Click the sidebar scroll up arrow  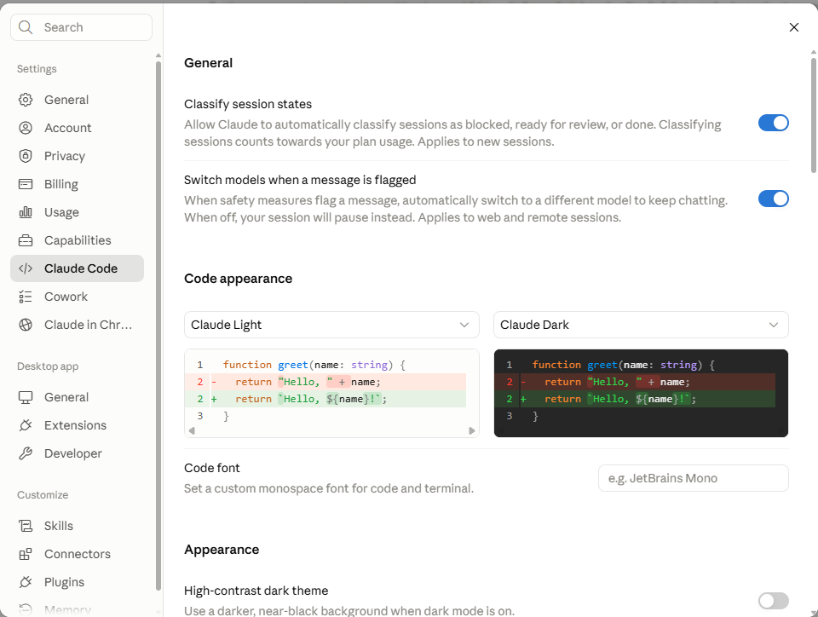click(x=158, y=55)
